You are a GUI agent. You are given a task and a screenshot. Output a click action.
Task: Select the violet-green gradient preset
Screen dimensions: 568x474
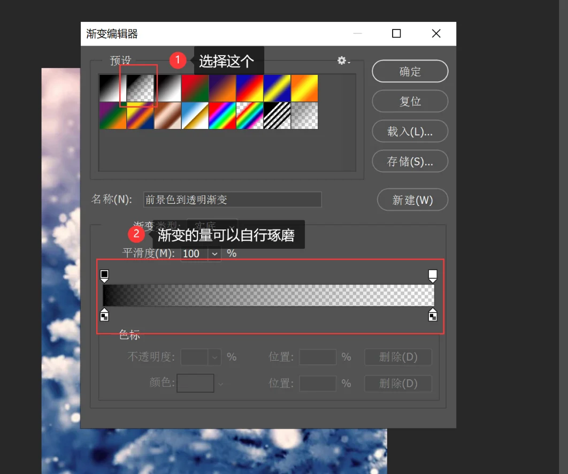tap(112, 114)
